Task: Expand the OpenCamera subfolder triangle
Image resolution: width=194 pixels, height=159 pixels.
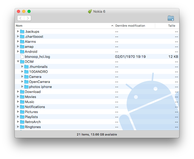Action: tap(22, 81)
